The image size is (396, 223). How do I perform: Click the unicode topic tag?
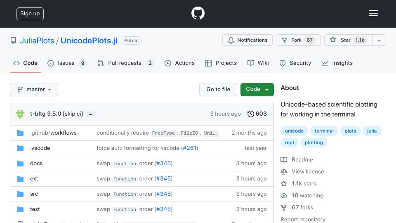pos(294,131)
